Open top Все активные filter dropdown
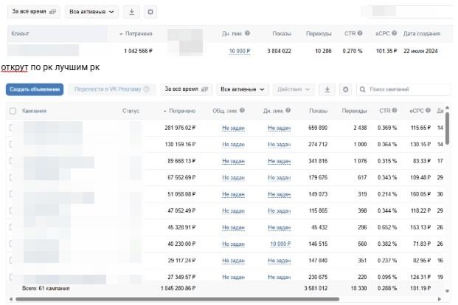 [x=91, y=12]
